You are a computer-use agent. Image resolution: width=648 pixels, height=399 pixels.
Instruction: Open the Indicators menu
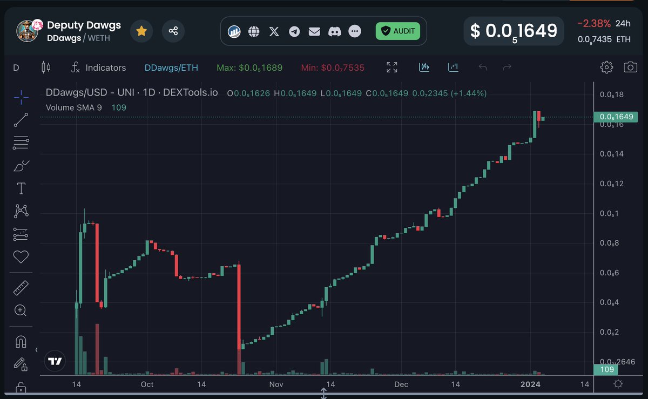(99, 67)
